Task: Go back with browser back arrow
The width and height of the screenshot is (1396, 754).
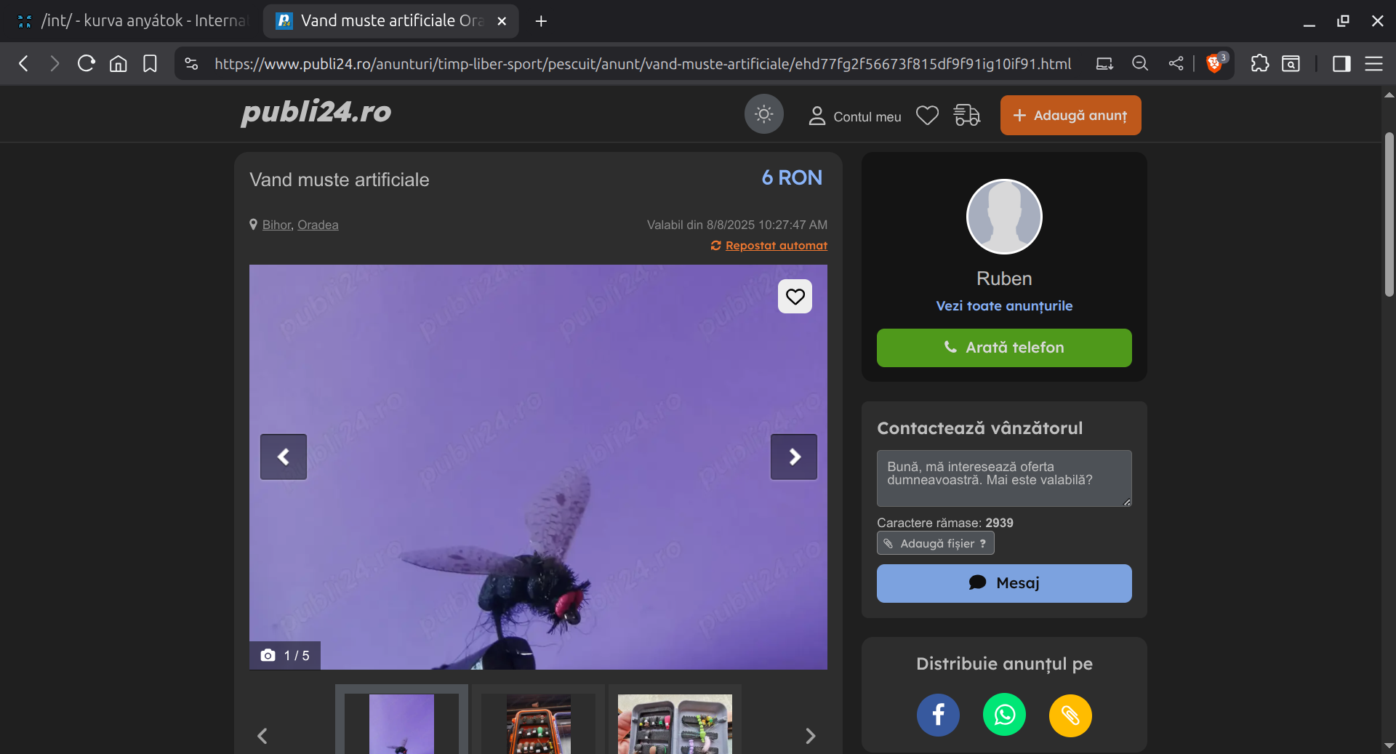Action: [x=23, y=64]
